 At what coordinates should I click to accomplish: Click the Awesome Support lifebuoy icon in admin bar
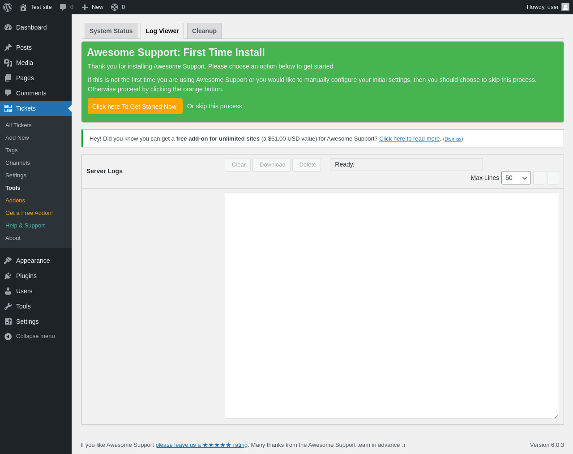tap(115, 7)
